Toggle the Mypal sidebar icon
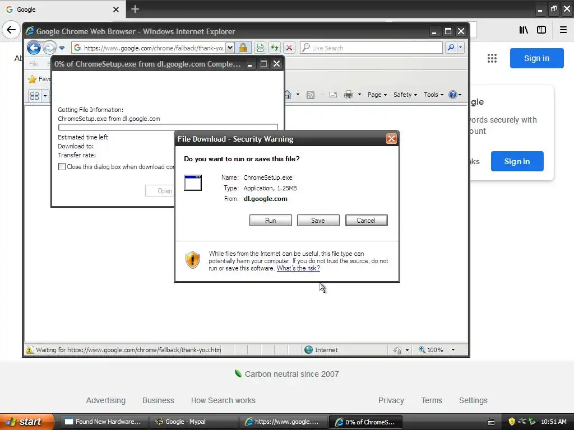Viewport: 574px width, 430px height. pyautogui.click(x=541, y=30)
